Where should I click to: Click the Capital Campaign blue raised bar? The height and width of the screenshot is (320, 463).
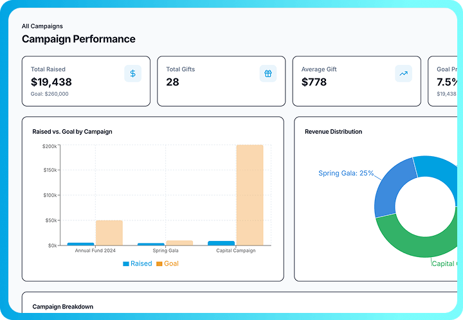point(221,243)
